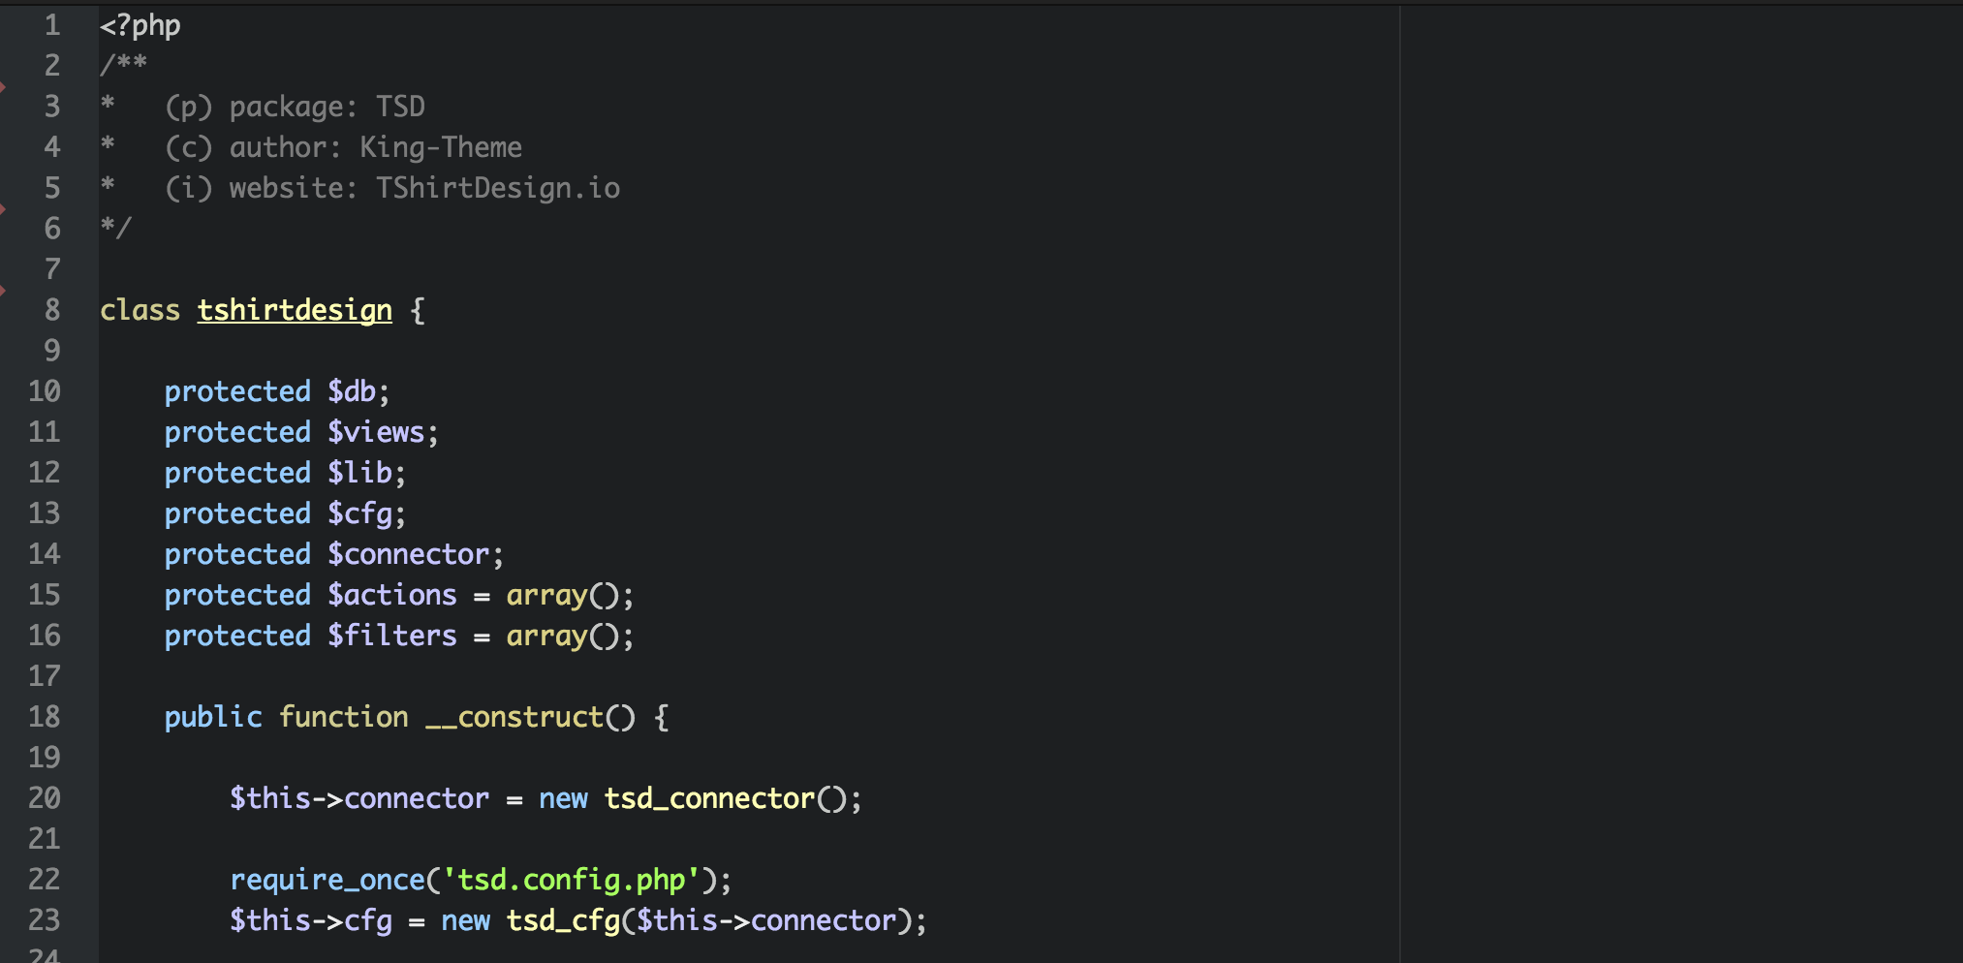The image size is (1963, 963).
Task: Click the "$actions" property
Action: click(x=392, y=595)
